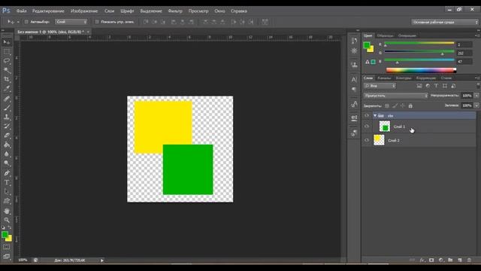Open the opacity slider arrow
The height and width of the screenshot is (271, 481).
(x=476, y=96)
